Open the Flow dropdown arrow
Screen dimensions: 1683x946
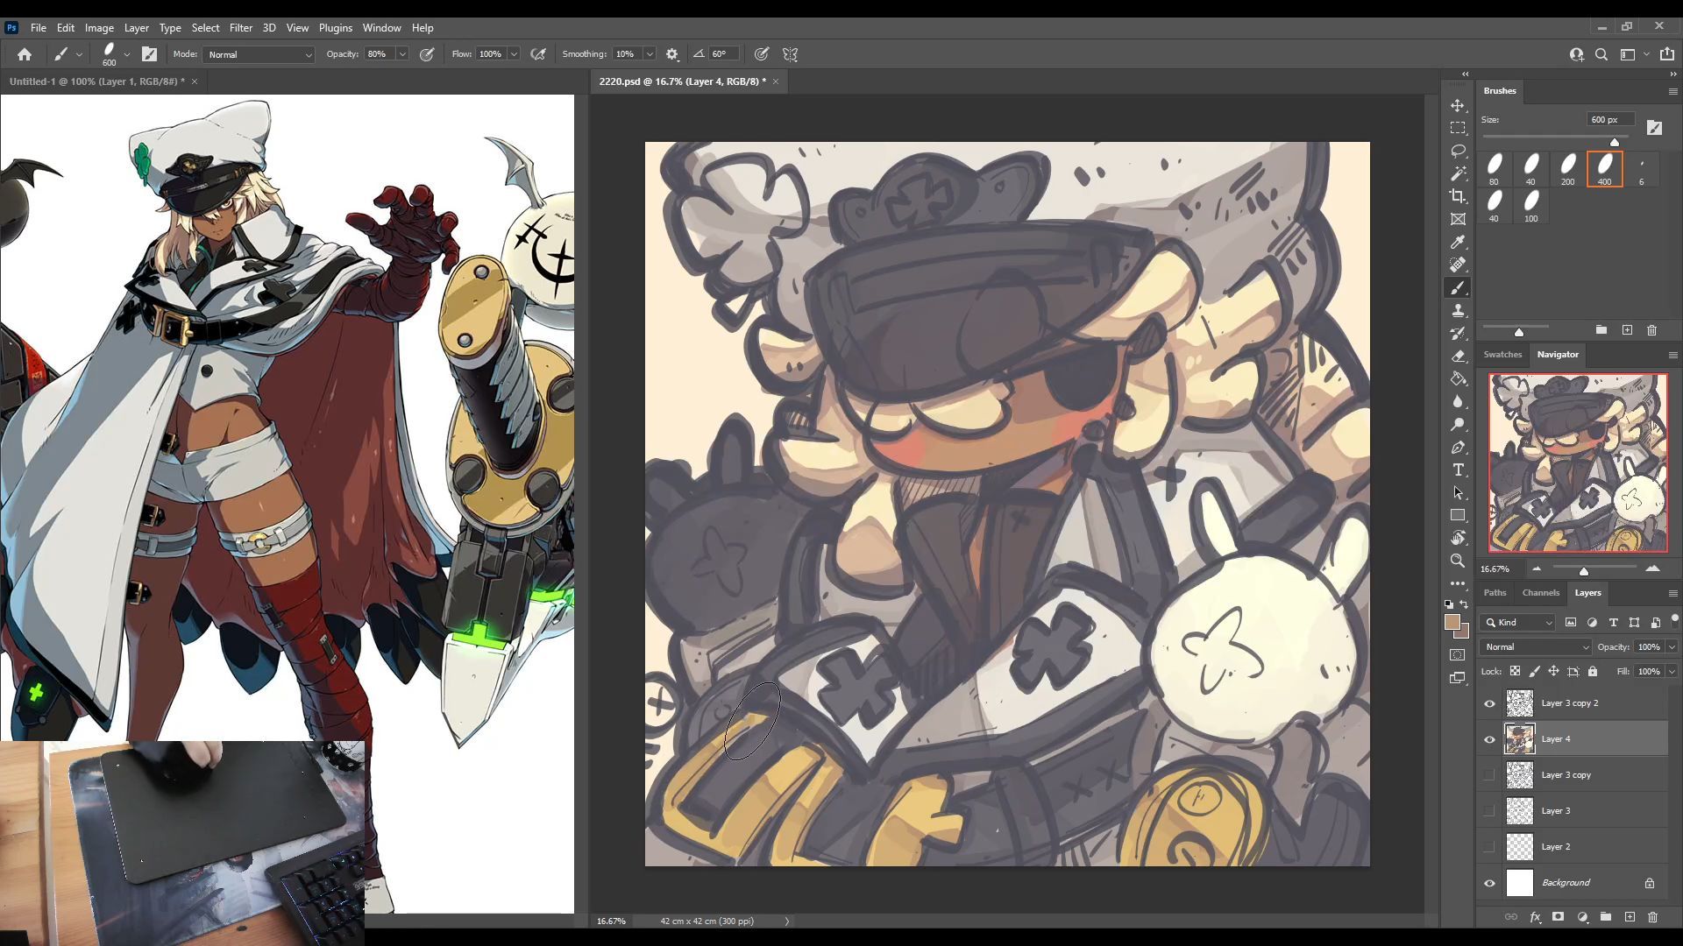(514, 54)
